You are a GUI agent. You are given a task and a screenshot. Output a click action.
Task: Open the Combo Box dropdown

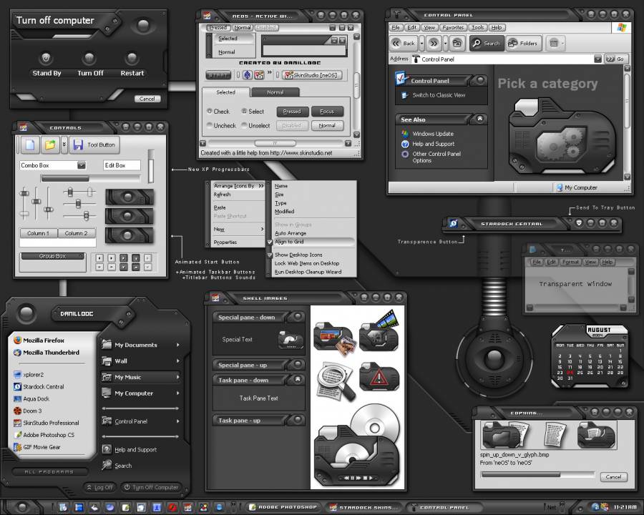point(81,165)
